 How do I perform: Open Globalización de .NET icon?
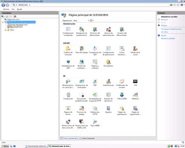[68, 64]
